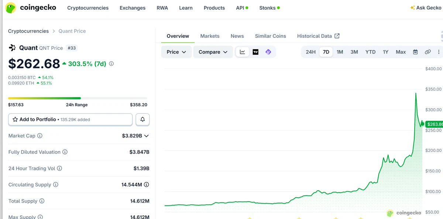Click the $157.63 range low value
This screenshot has width=443, height=219.
16,105
